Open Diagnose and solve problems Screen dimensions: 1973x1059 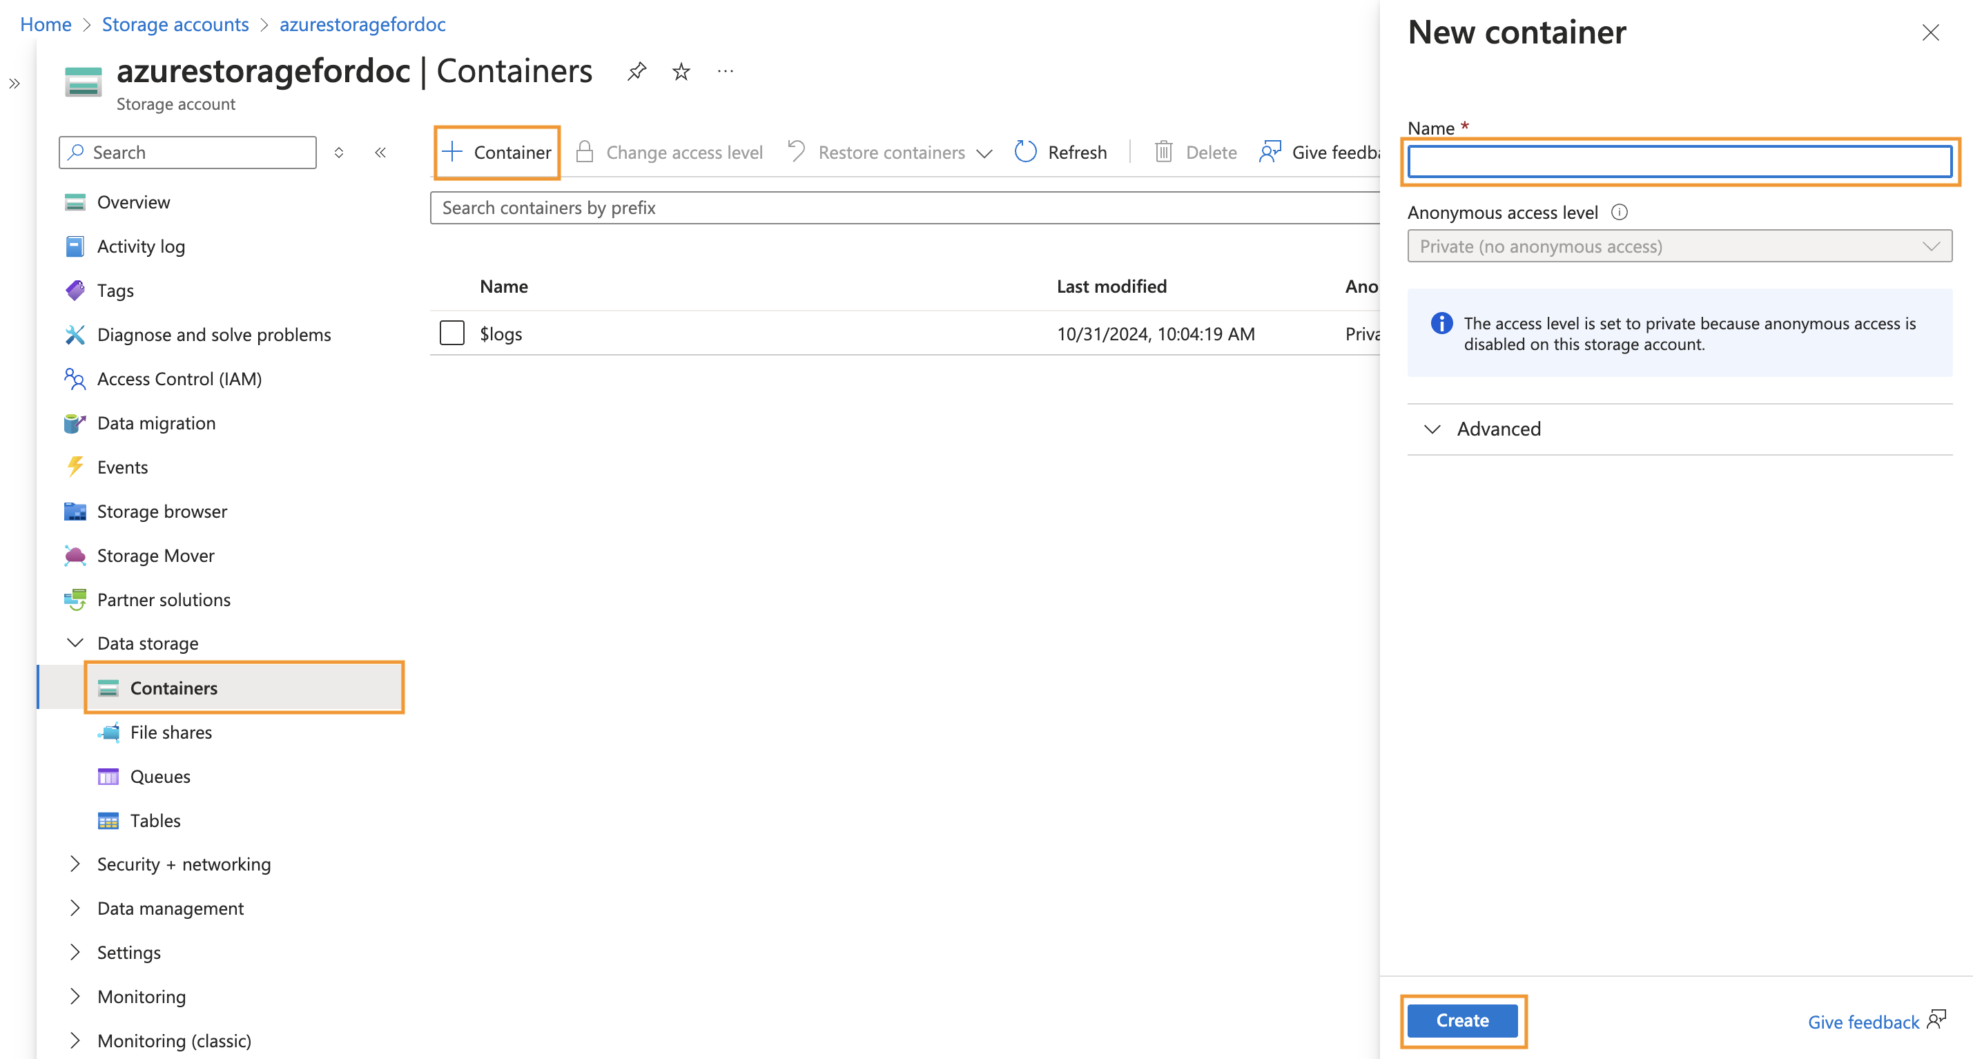(214, 335)
